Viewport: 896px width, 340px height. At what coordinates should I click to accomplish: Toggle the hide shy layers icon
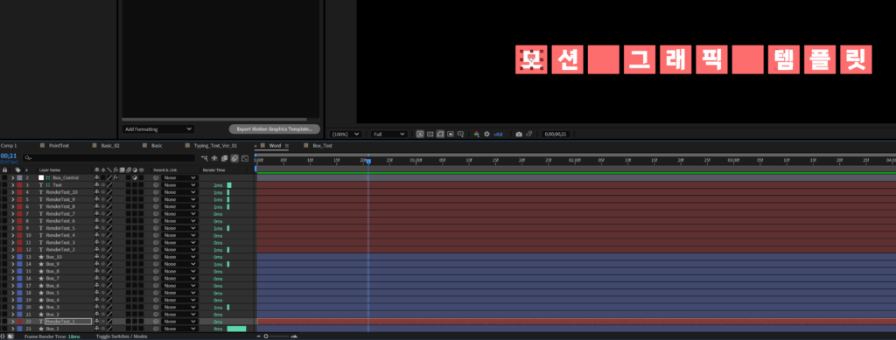pos(214,158)
